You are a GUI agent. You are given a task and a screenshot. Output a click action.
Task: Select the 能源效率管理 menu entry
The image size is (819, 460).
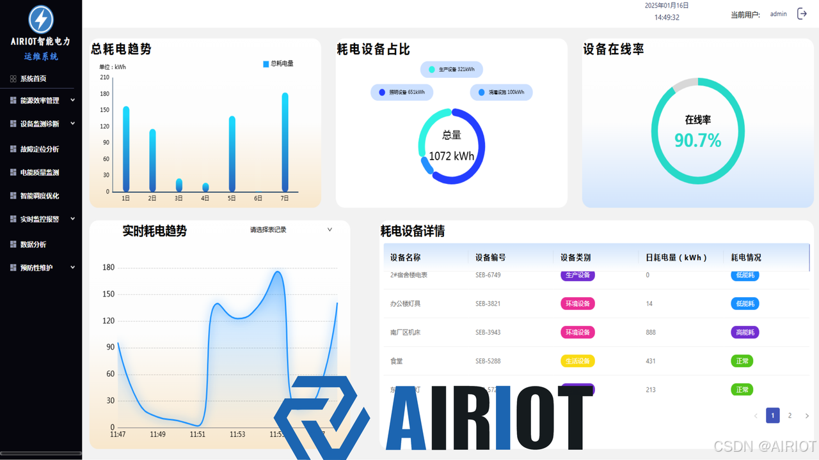tap(41, 100)
